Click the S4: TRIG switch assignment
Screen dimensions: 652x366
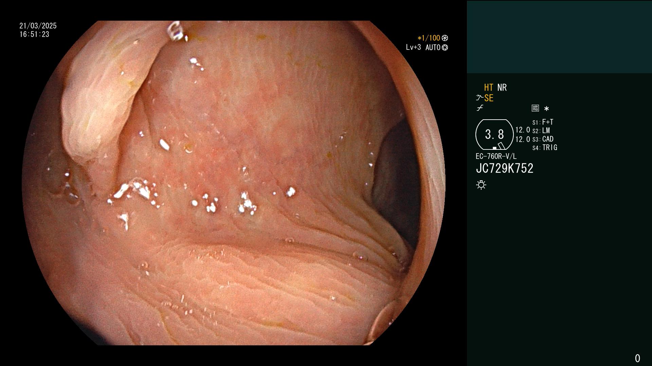coord(545,147)
